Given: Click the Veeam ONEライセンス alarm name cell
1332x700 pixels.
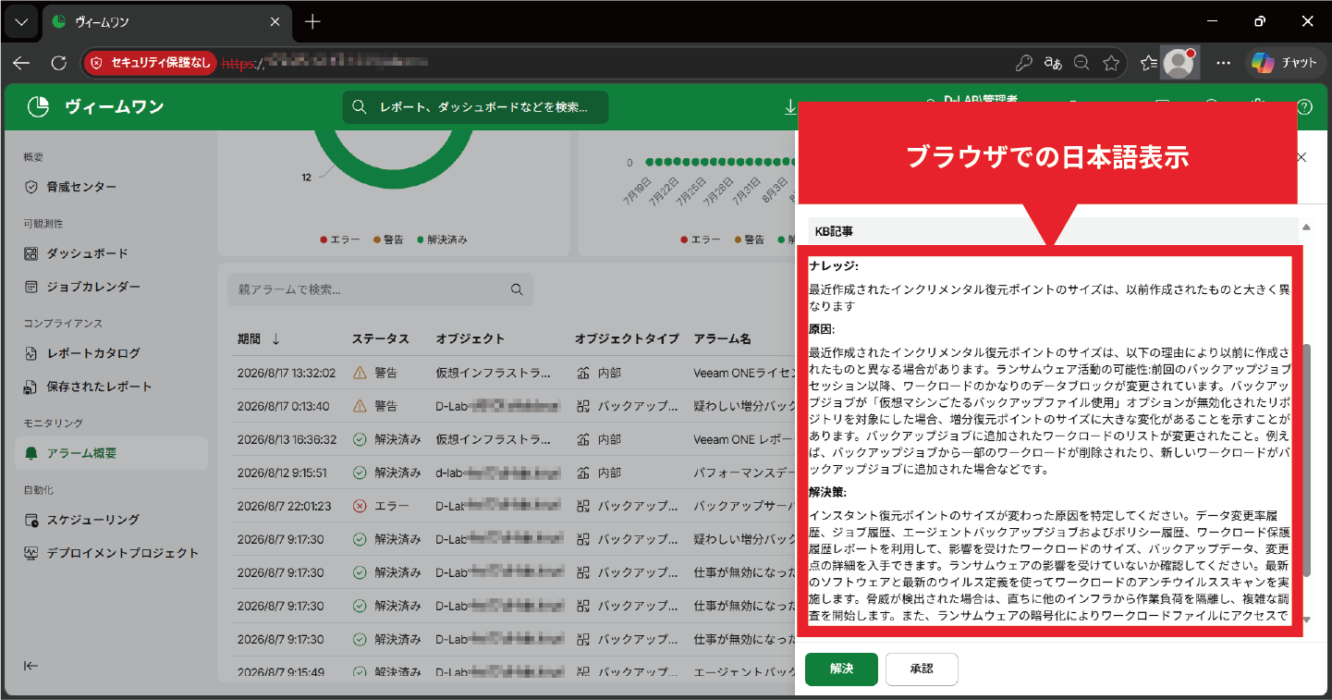Looking at the screenshot, I should pos(744,374).
